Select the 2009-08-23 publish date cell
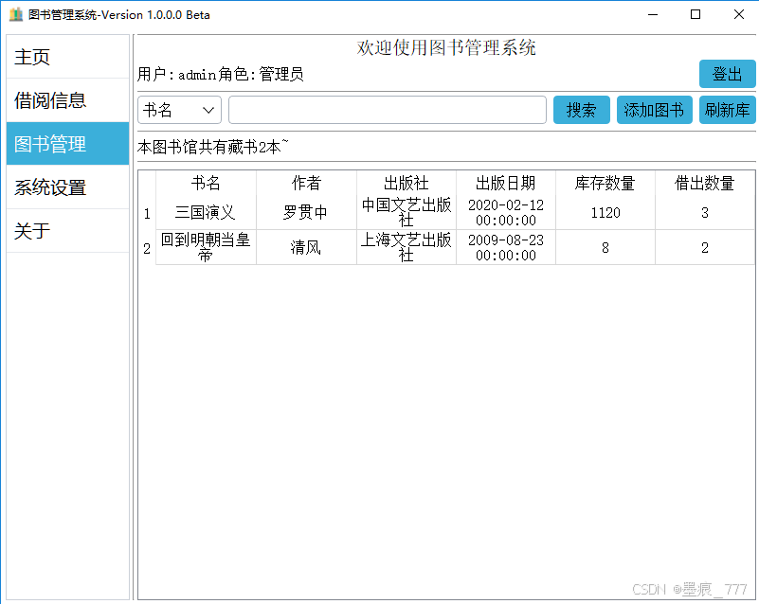 click(x=506, y=247)
